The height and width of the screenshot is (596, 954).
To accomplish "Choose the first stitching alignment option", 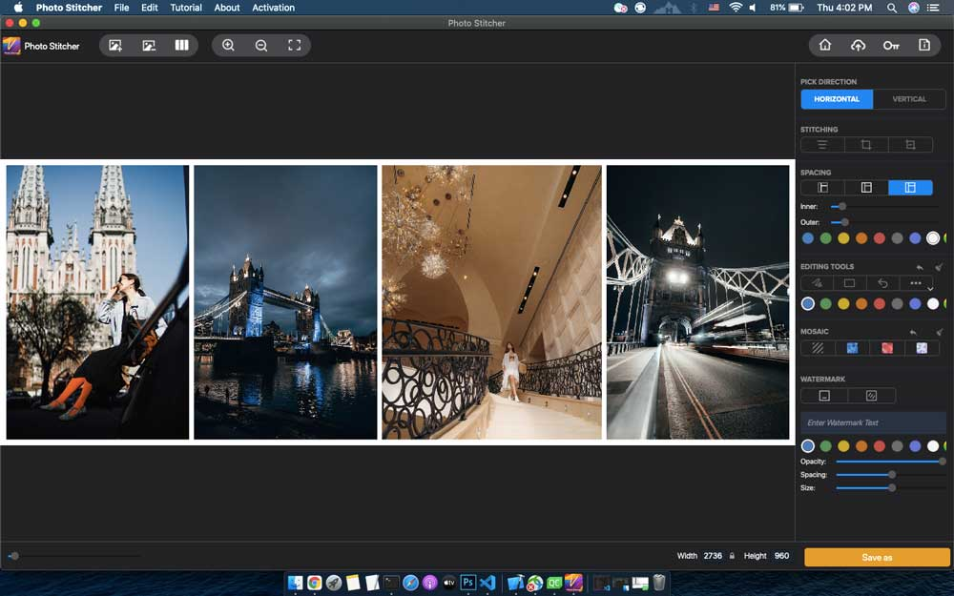I will (x=820, y=144).
